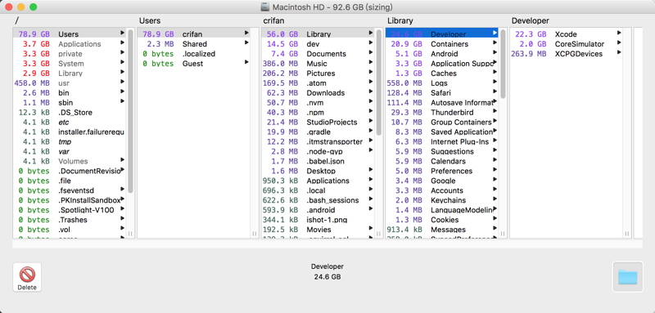
Task: Select the .Trashes folder row
Action: pos(70,220)
